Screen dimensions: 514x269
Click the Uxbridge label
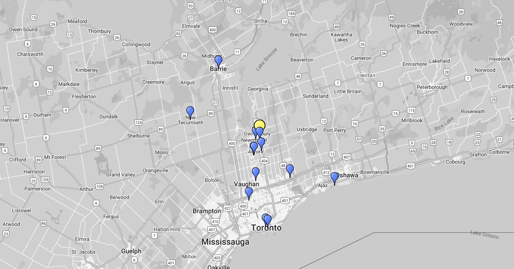click(307, 129)
